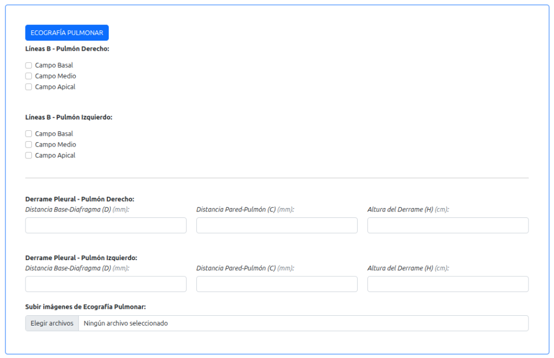Focus right lung Distancia Base-Diafragma input
The height and width of the screenshot is (358, 554).
tap(105, 226)
